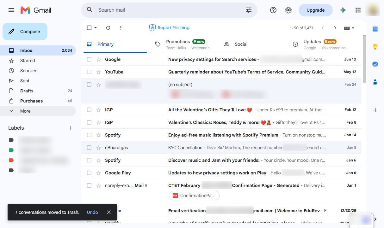Expand the More folders list
The width and height of the screenshot is (384, 228).
pos(38,111)
